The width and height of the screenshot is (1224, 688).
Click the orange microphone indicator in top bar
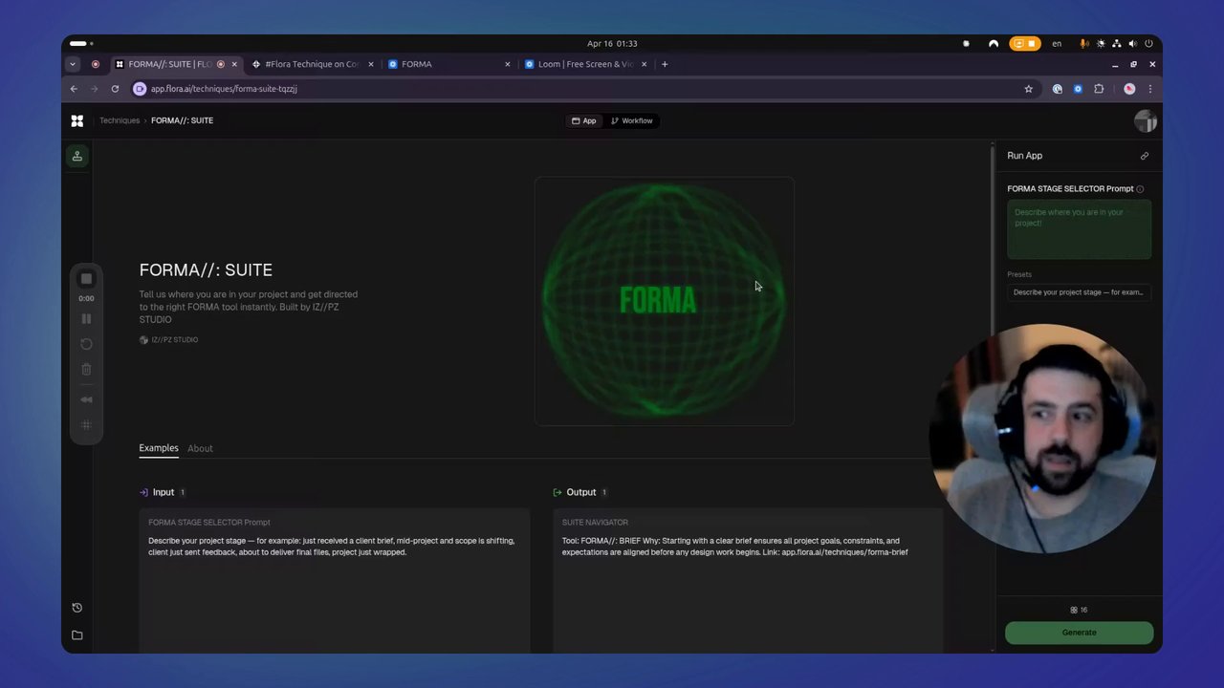click(1084, 44)
